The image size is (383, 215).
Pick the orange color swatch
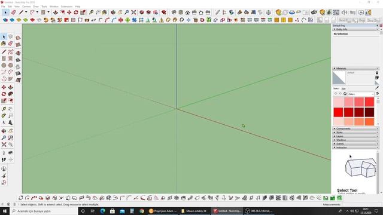(x=369, y=122)
